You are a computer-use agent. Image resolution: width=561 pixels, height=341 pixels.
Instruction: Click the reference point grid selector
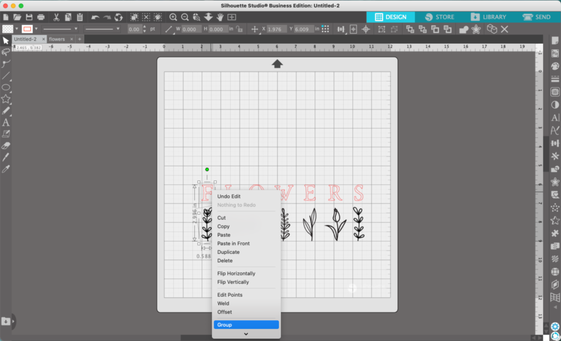point(325,29)
